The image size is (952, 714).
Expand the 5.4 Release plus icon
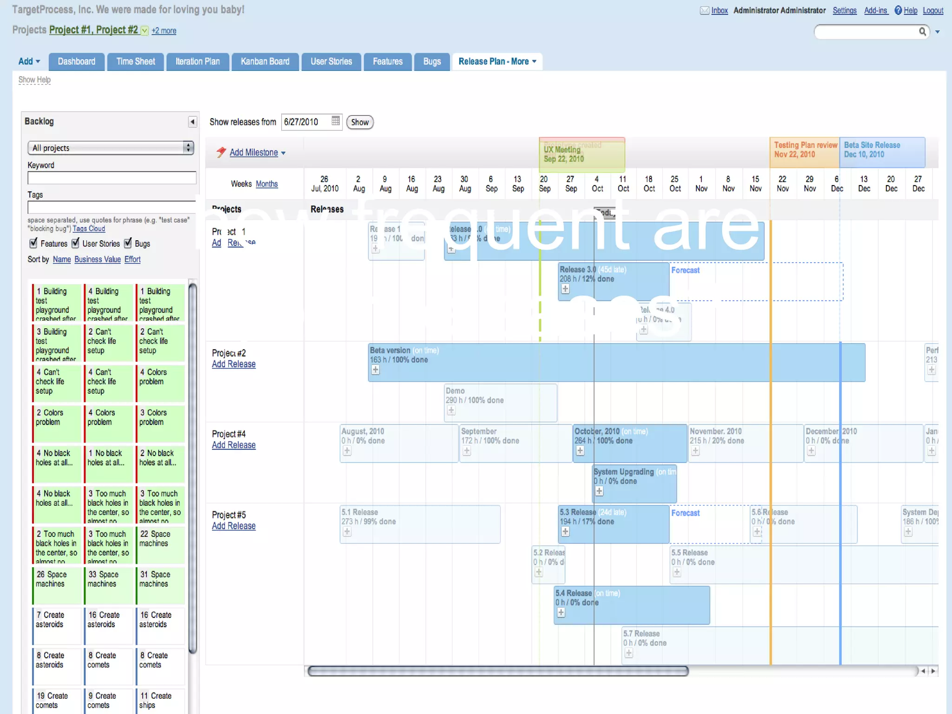point(561,613)
